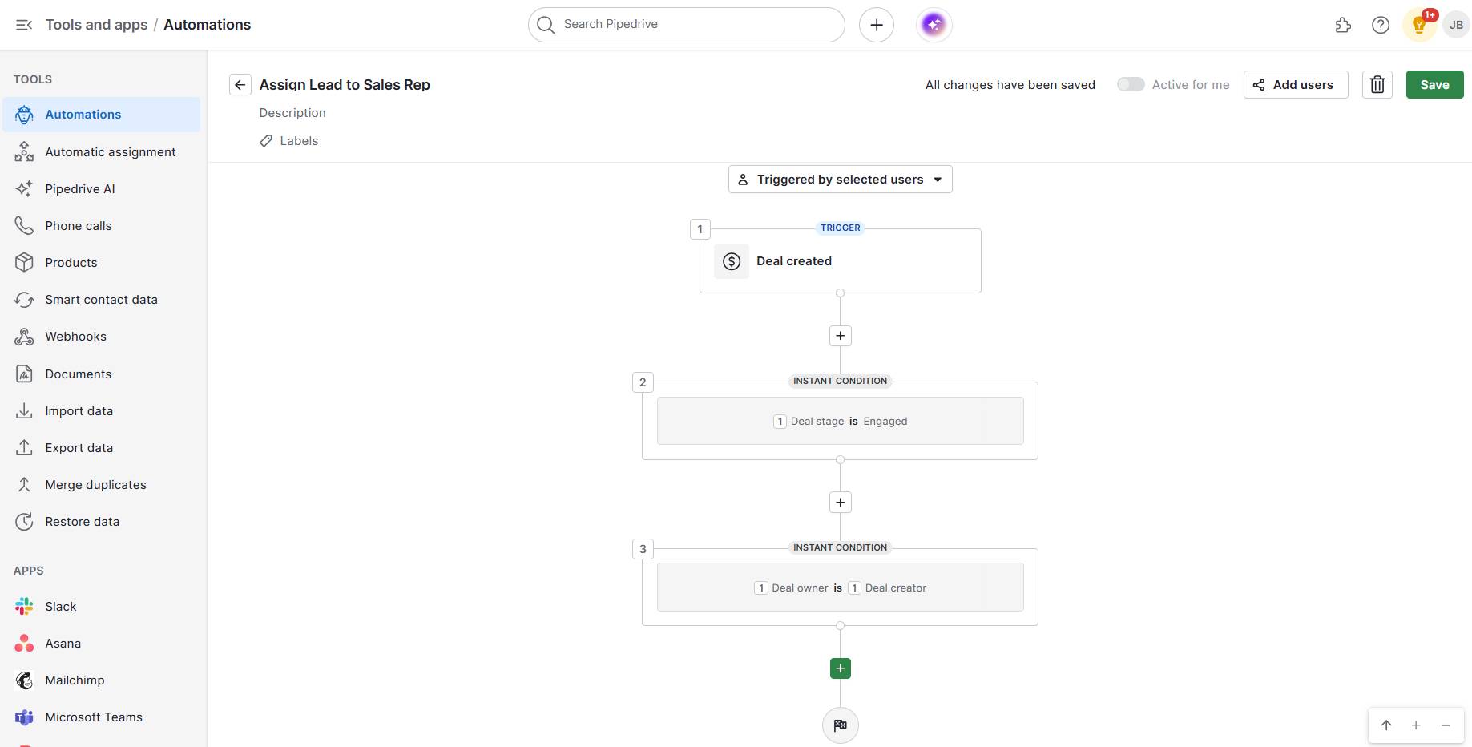Open the JB account avatar

(1456, 25)
